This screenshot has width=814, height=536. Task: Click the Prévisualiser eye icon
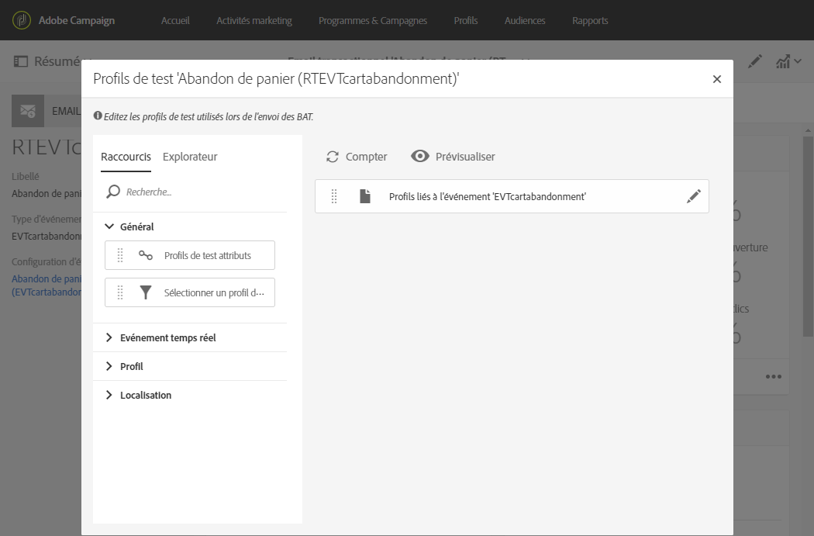coord(420,157)
